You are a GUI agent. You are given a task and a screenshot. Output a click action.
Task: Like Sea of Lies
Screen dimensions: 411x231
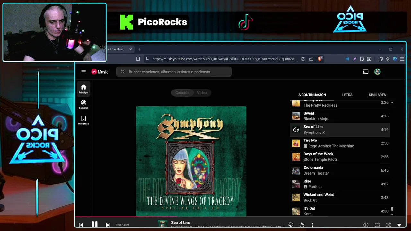302,225
